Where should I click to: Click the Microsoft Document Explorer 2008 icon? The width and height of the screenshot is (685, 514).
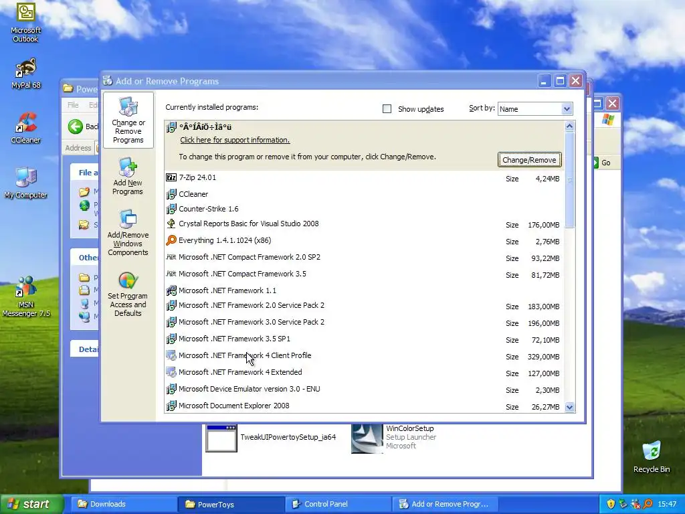tap(171, 406)
